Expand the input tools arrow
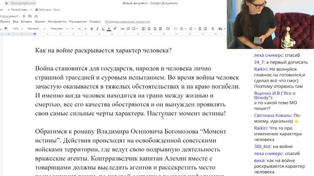Viewport: 314px width, 176px height. pyautogui.click(x=225, y=29)
